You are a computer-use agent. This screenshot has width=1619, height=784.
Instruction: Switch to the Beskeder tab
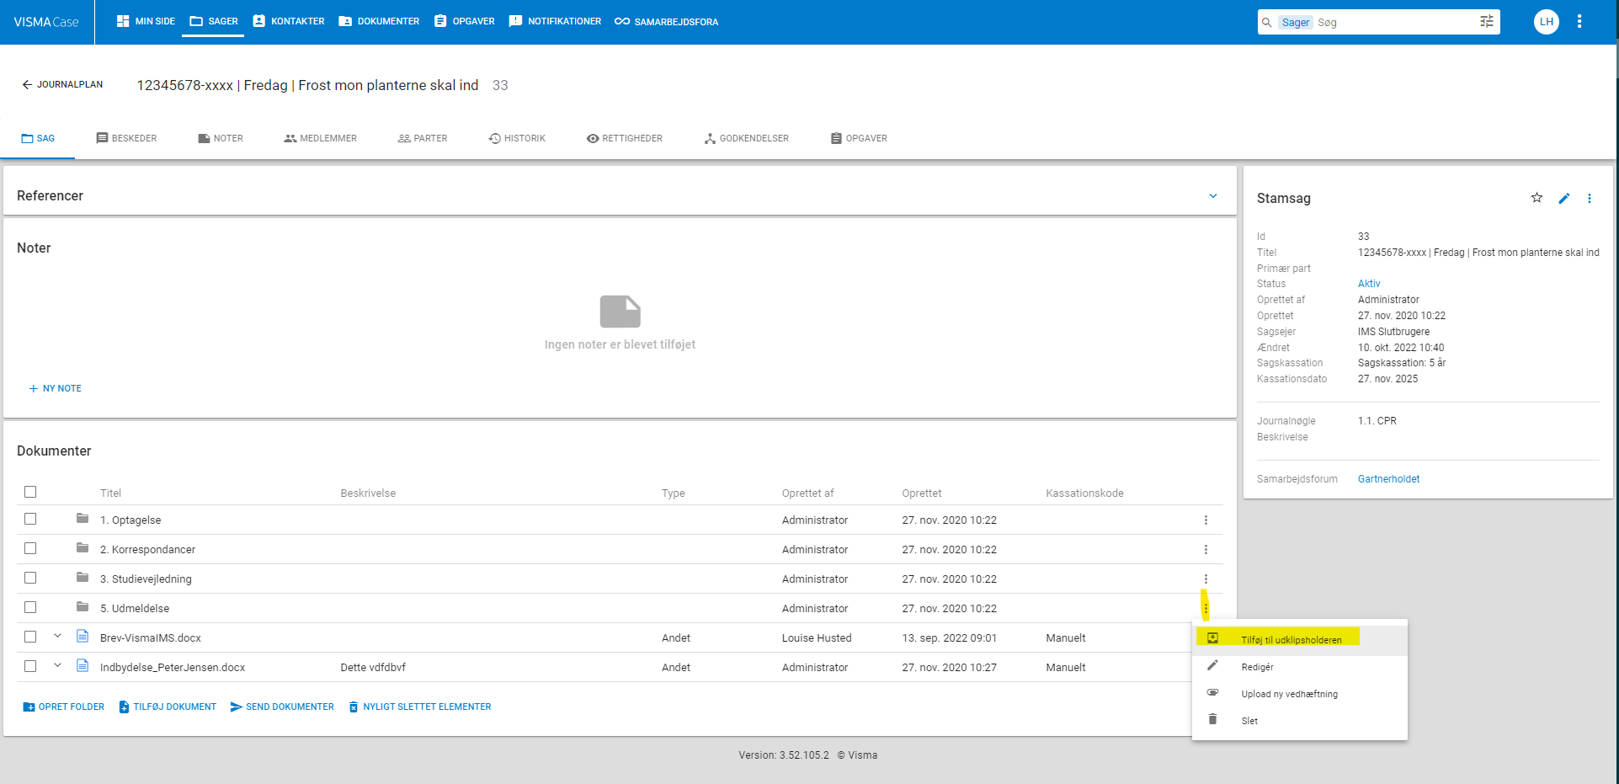point(126,138)
